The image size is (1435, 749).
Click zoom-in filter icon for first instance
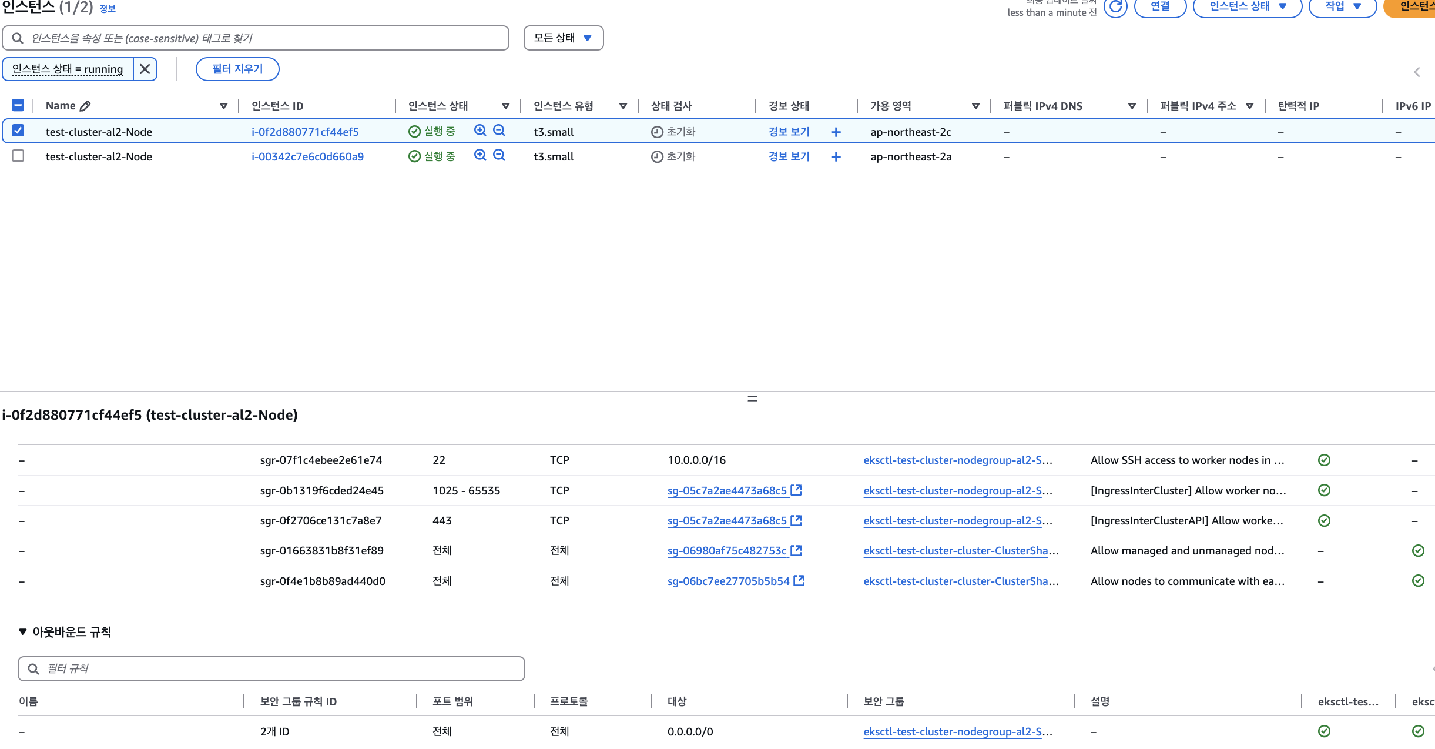tap(480, 131)
